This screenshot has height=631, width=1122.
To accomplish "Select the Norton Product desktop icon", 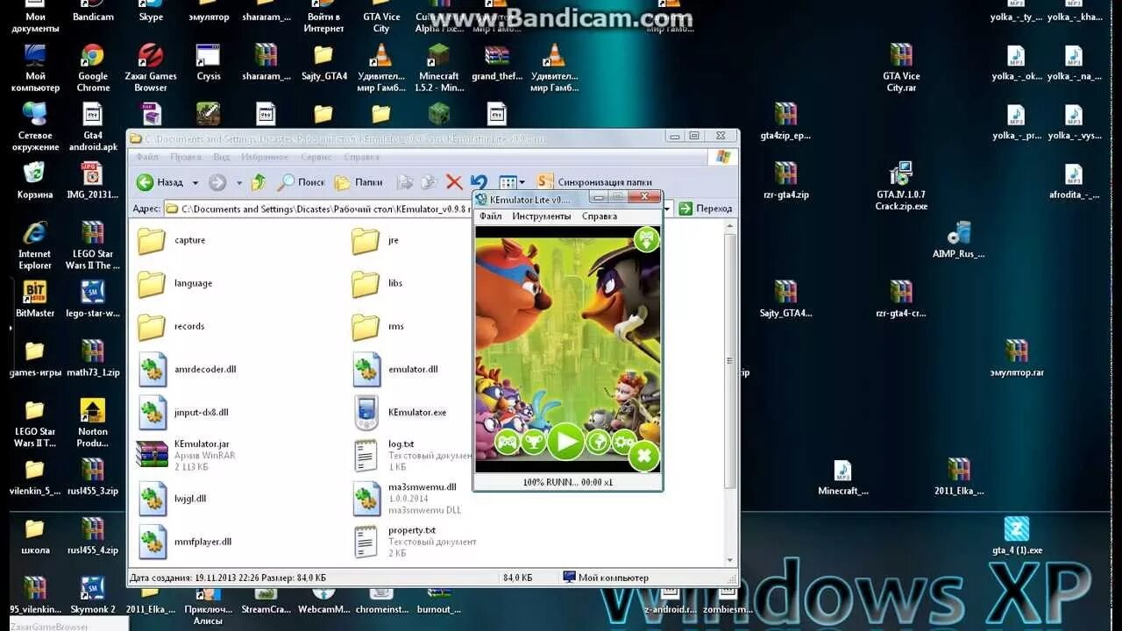I will [x=93, y=423].
